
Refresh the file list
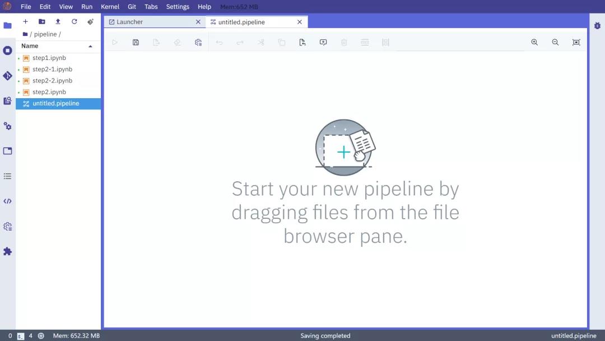point(74,22)
